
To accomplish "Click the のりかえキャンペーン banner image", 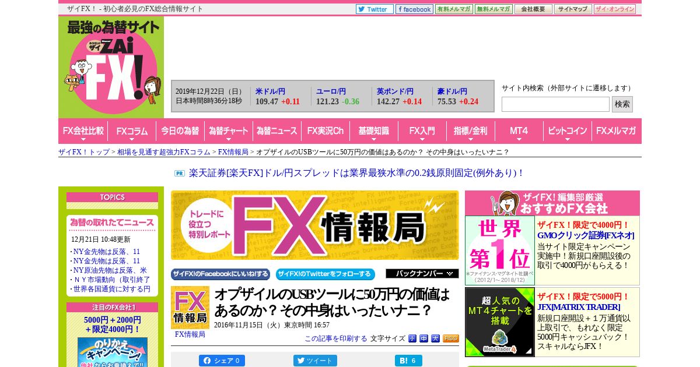I will coord(113,352).
